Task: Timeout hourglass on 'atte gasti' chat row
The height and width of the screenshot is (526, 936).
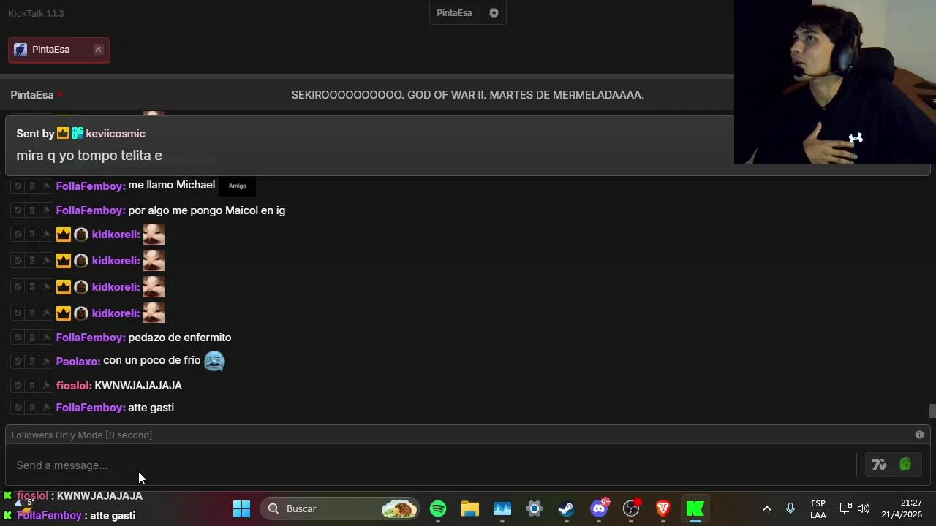Action: click(31, 408)
